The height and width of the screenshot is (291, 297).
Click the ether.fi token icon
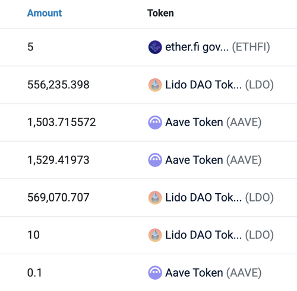point(155,47)
